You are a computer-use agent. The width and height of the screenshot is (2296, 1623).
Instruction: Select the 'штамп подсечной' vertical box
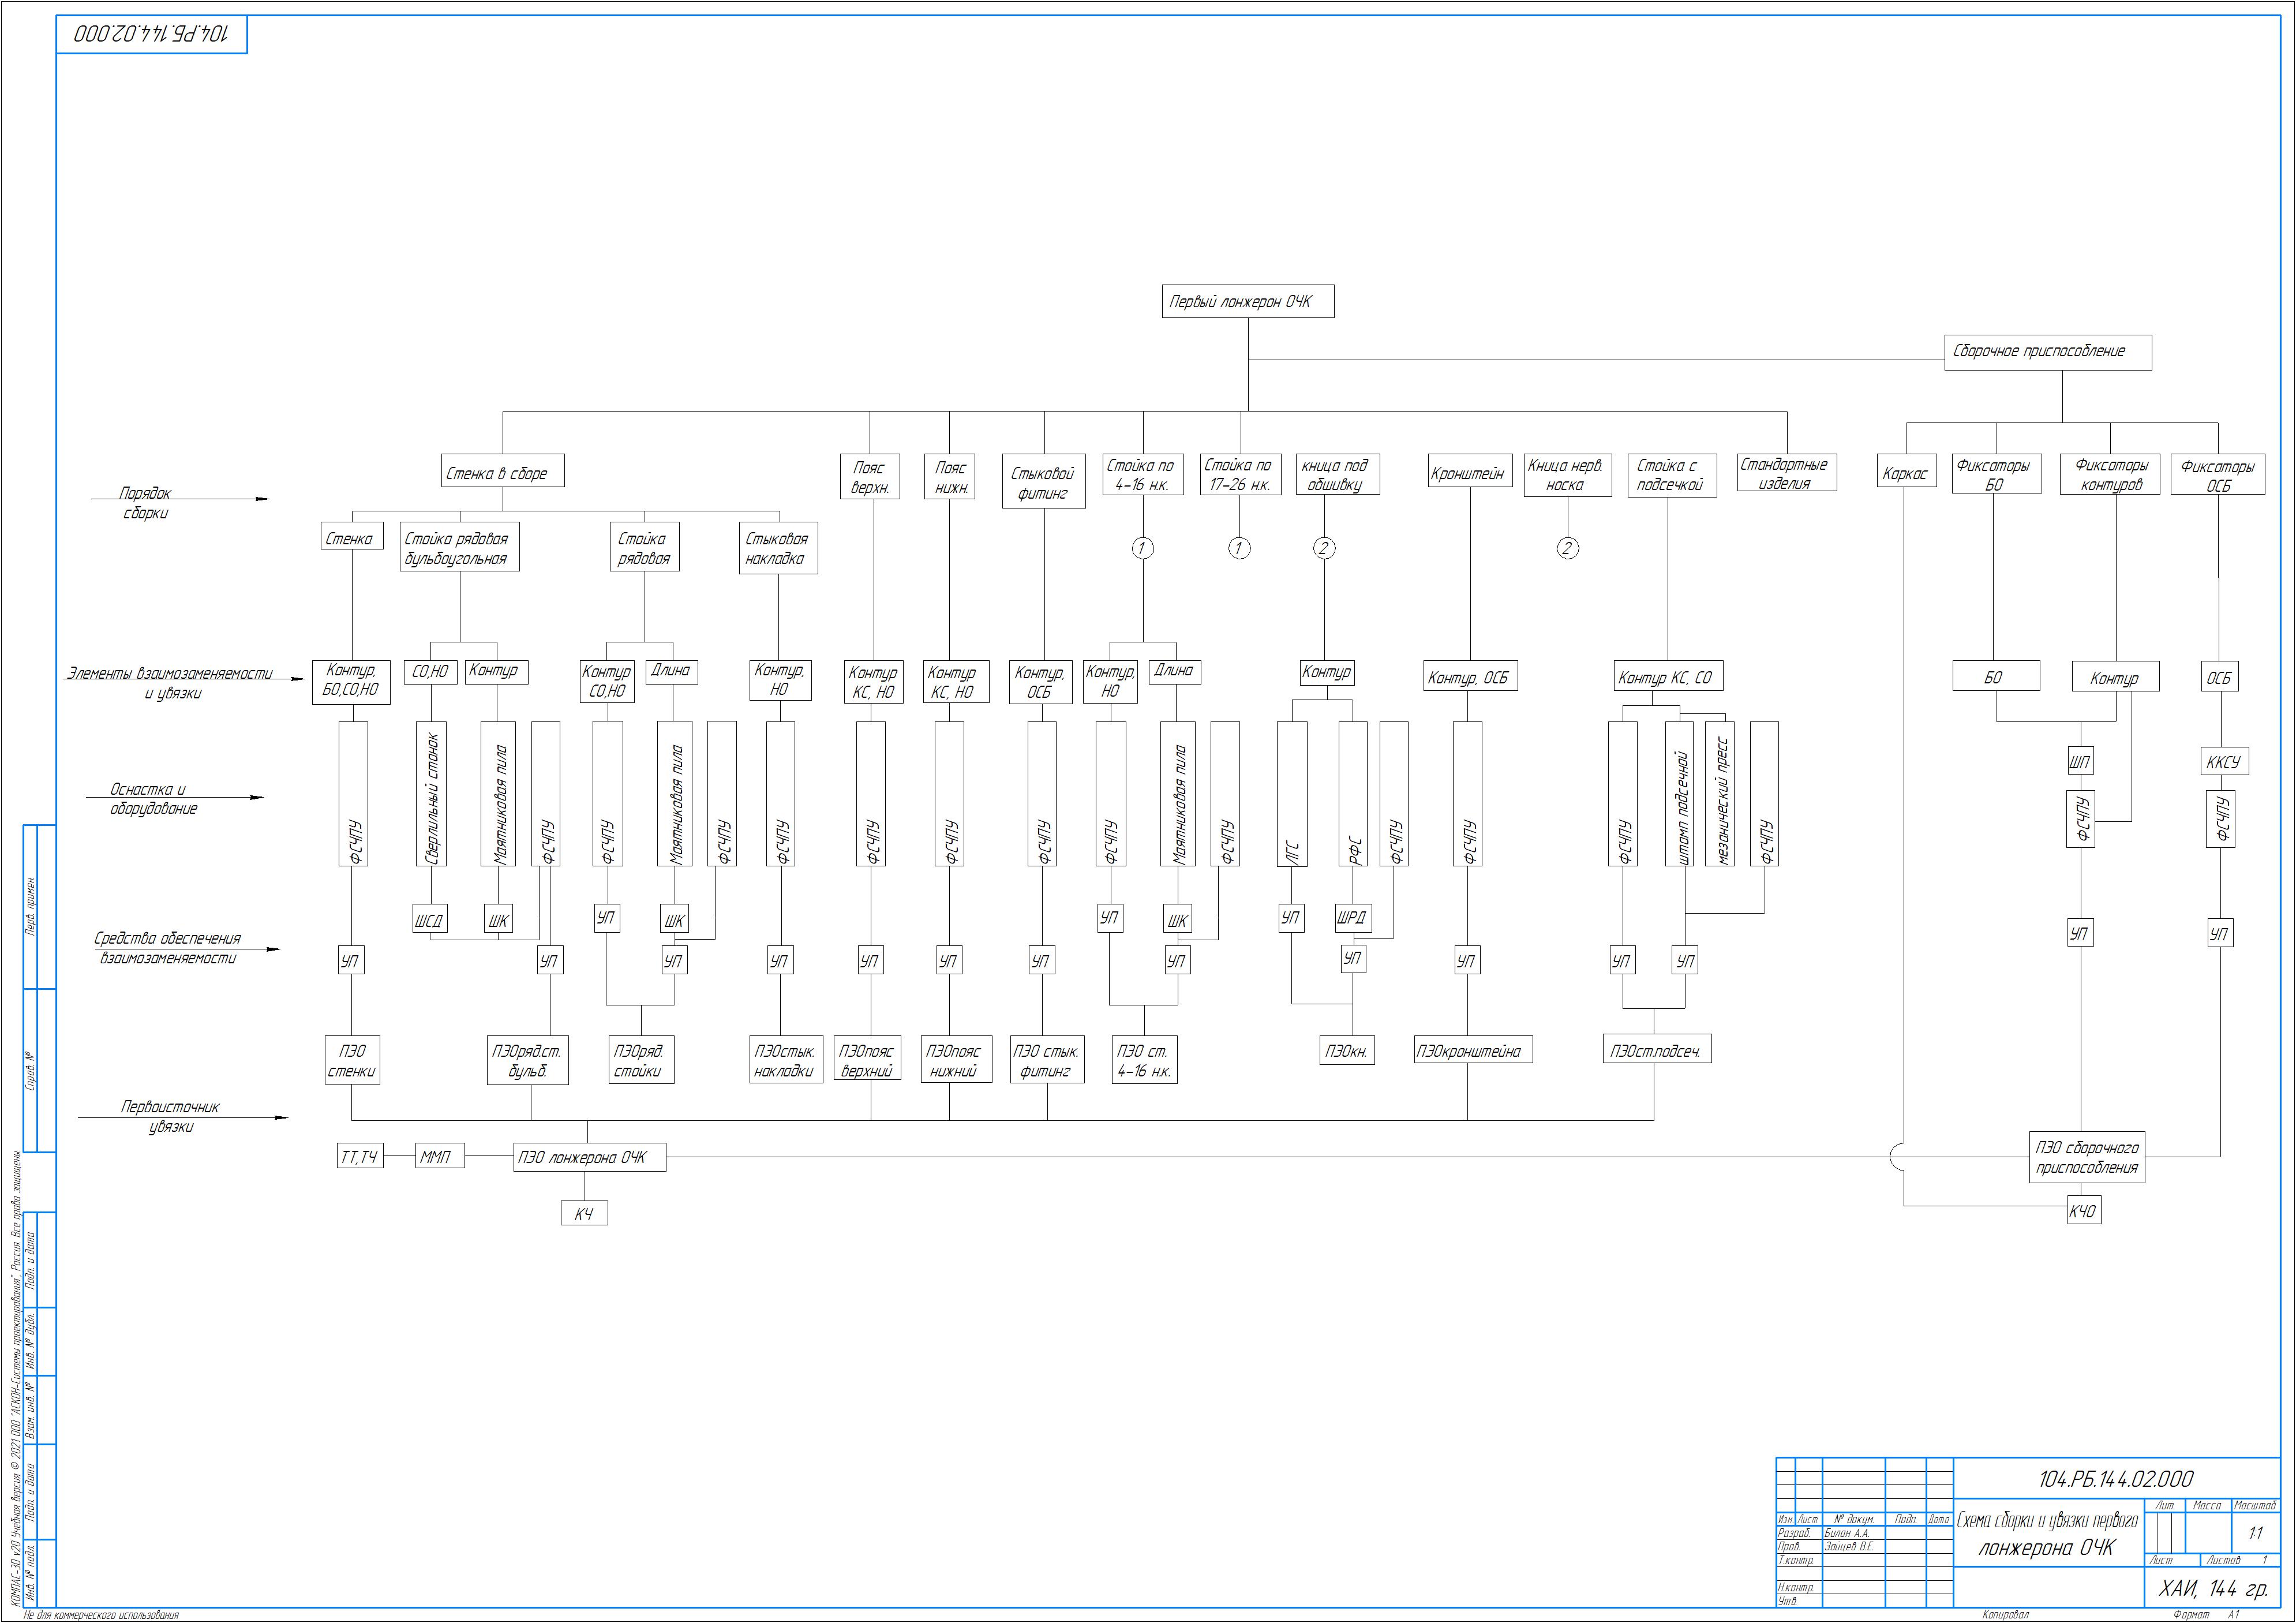coord(1680,794)
